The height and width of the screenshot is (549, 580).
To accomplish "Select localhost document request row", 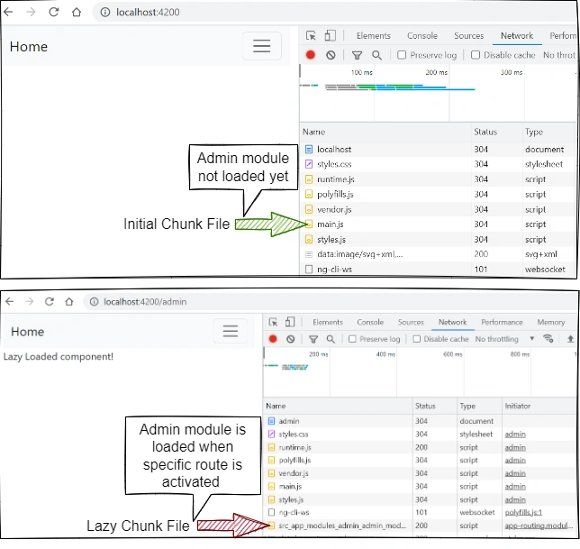I will 438,150.
